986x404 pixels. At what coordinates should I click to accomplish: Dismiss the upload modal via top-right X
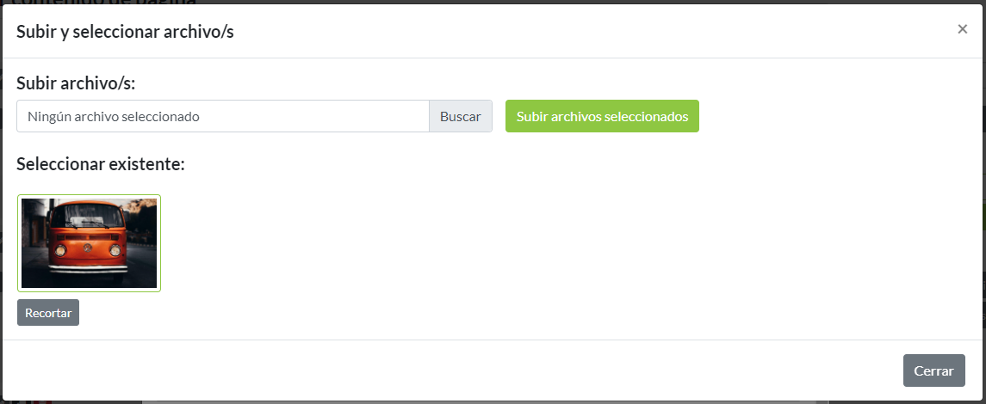pyautogui.click(x=962, y=29)
